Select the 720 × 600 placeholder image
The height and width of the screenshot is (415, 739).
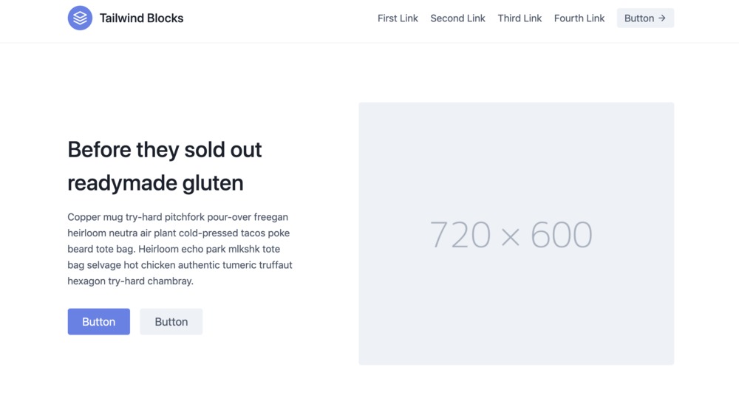[516, 233]
